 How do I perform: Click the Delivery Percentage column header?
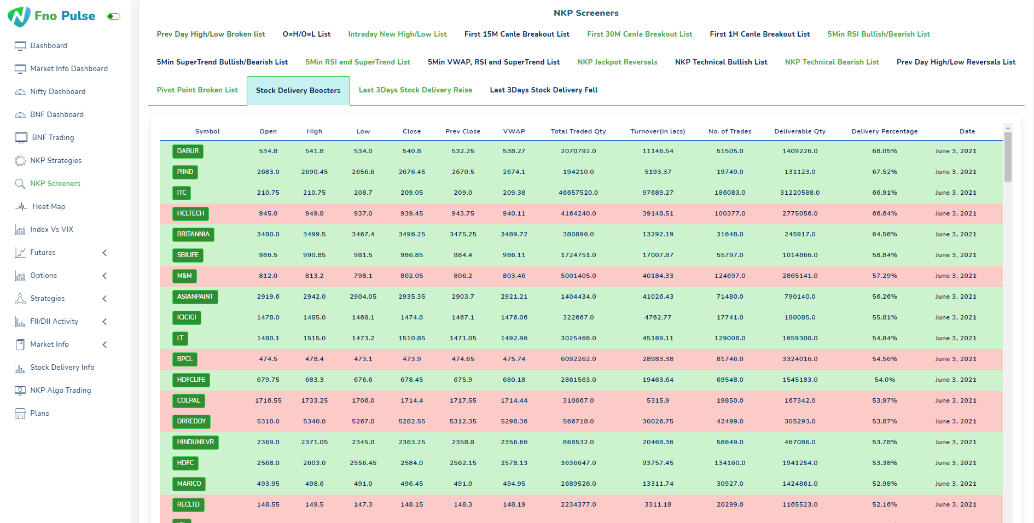[x=885, y=131]
